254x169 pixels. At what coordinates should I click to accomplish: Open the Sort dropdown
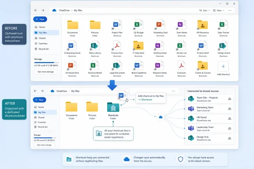[x=205, y=11]
